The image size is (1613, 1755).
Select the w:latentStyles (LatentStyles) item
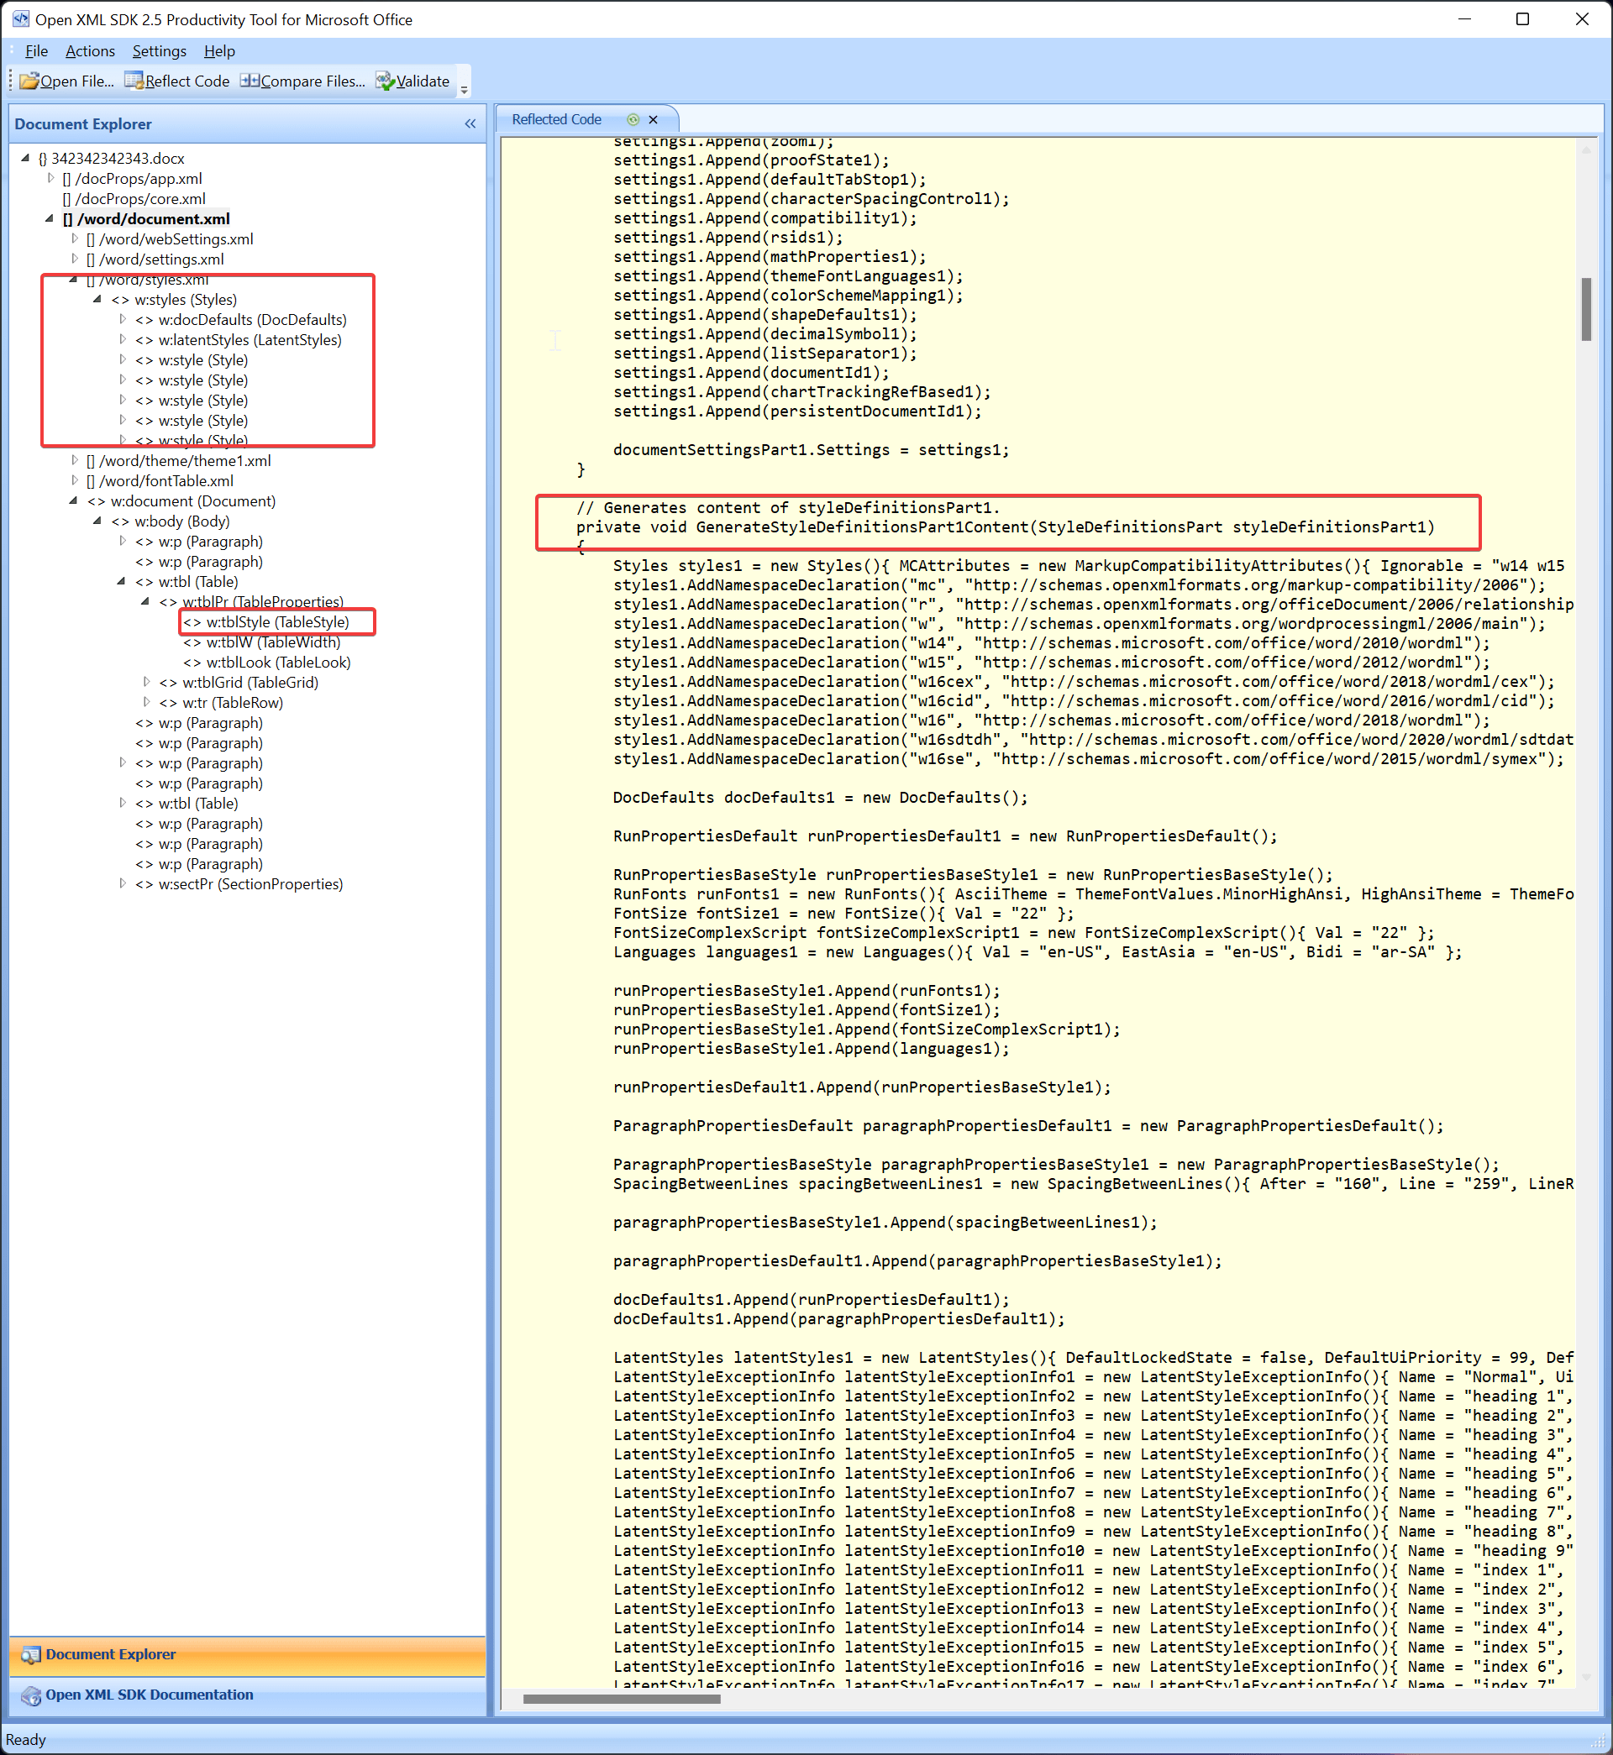click(250, 340)
